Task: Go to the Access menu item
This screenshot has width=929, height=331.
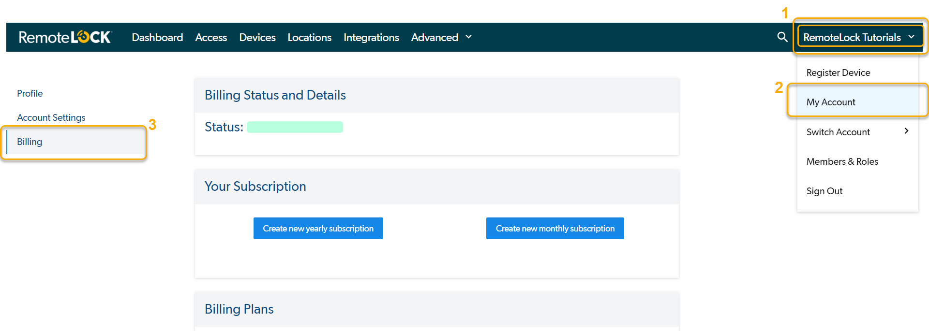Action: pyautogui.click(x=211, y=37)
